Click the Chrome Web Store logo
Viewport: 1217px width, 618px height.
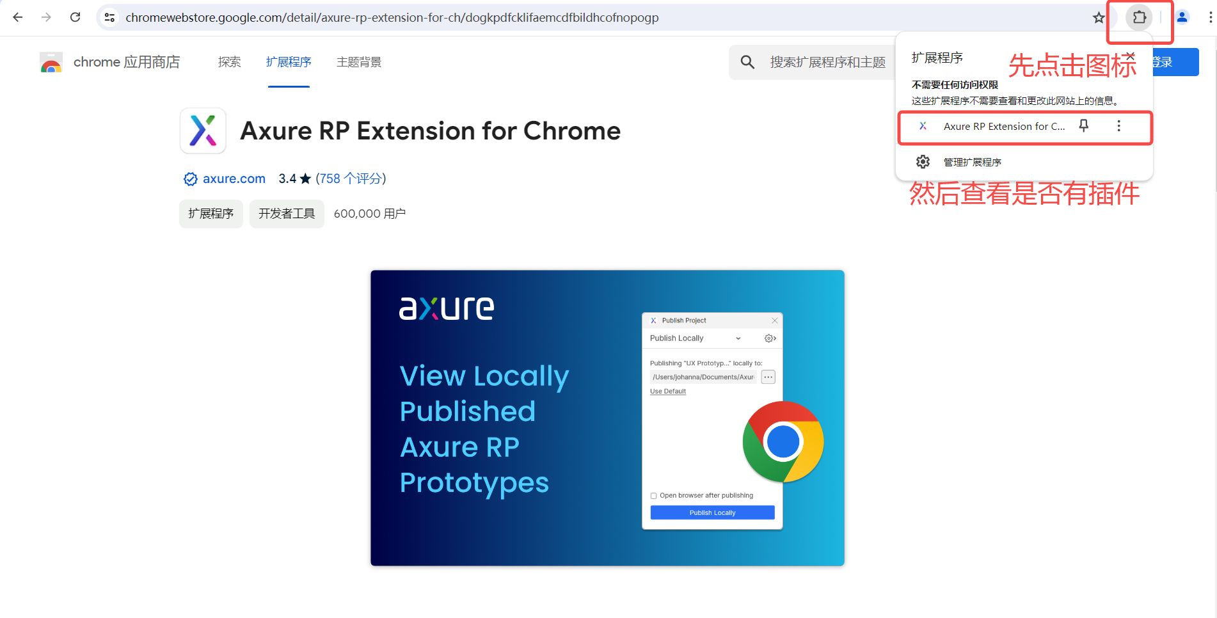tap(51, 62)
